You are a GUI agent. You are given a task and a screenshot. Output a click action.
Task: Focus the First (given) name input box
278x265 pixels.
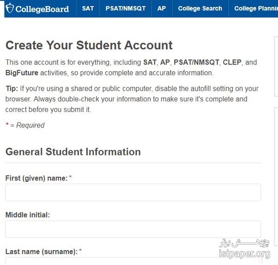[133, 192]
